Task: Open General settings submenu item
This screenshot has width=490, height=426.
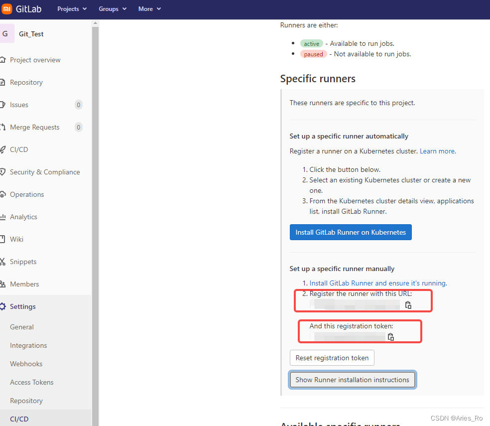Action: point(21,327)
